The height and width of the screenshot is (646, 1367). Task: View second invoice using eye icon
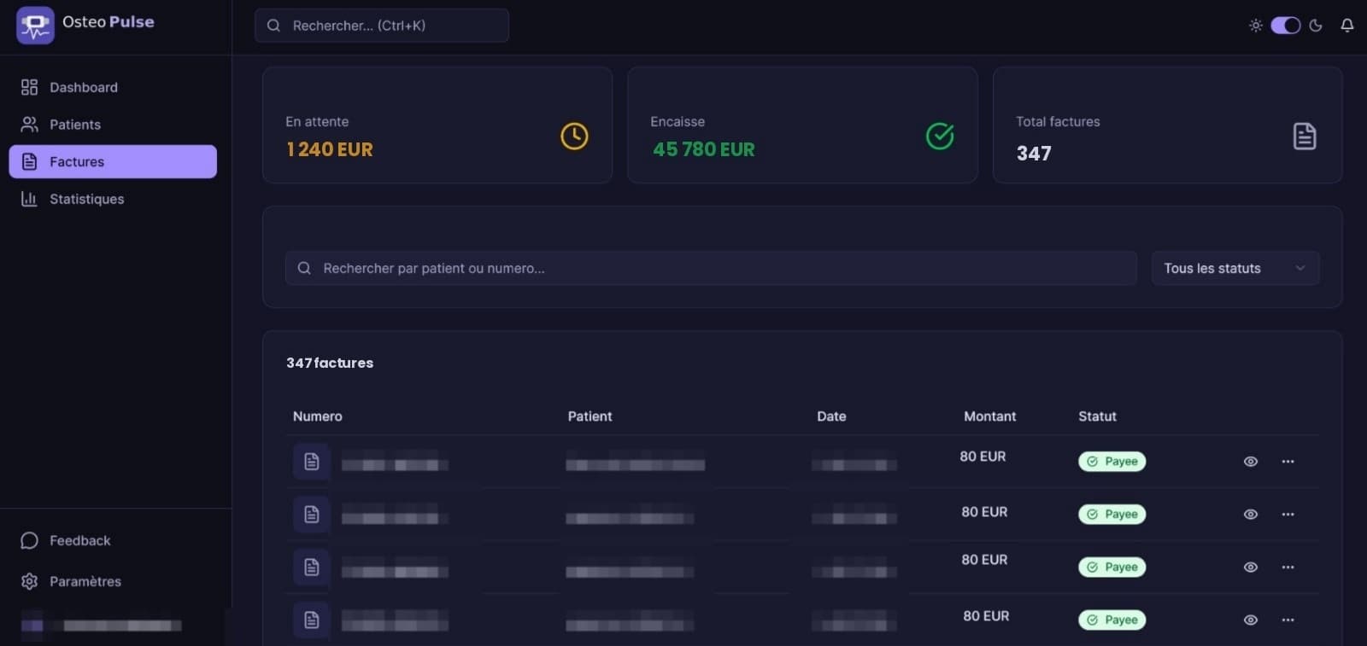(1250, 515)
